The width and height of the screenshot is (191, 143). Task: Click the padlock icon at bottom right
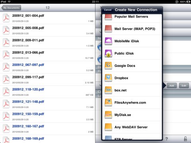coord(185,139)
